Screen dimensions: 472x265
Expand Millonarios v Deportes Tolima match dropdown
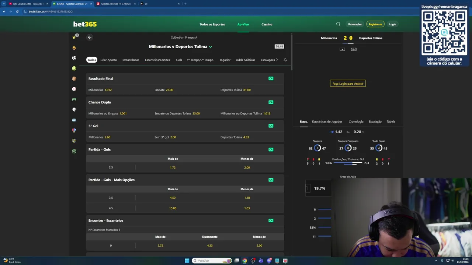[x=210, y=47]
